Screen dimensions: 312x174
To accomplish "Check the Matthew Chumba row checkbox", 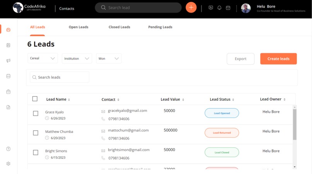I will click(36, 133).
